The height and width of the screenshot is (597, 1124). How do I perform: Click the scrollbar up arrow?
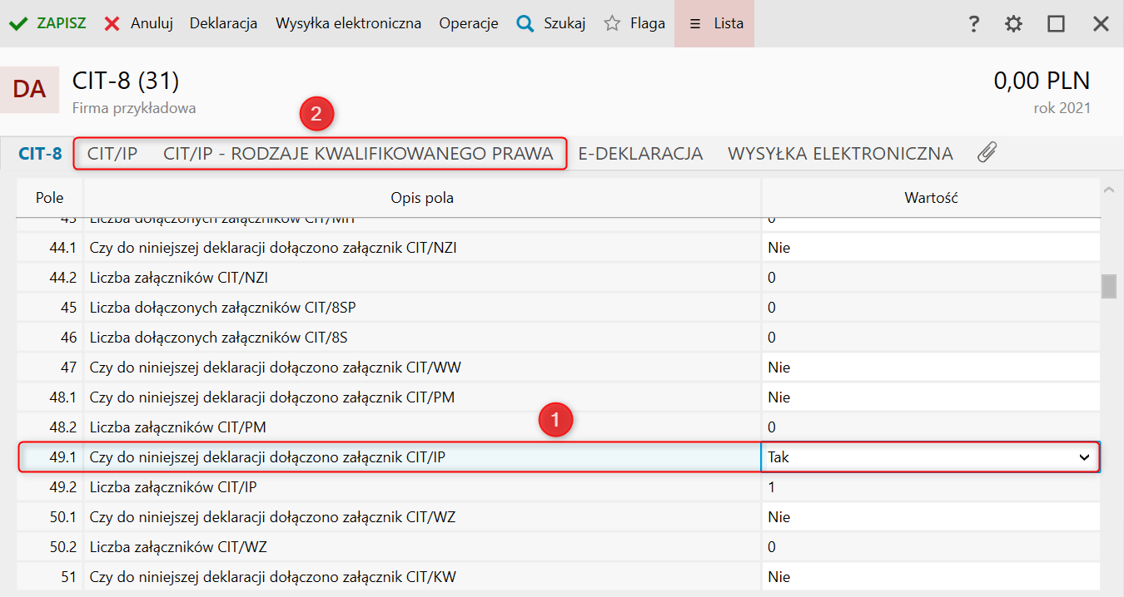(x=1108, y=190)
